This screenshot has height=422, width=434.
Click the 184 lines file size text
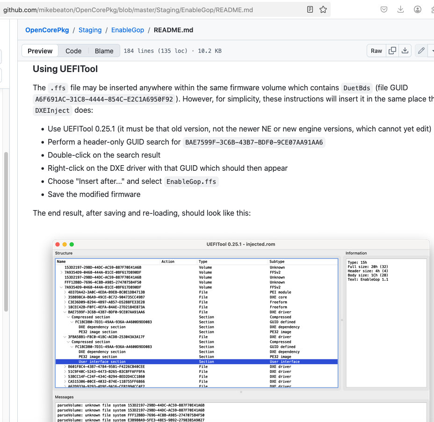pos(173,51)
